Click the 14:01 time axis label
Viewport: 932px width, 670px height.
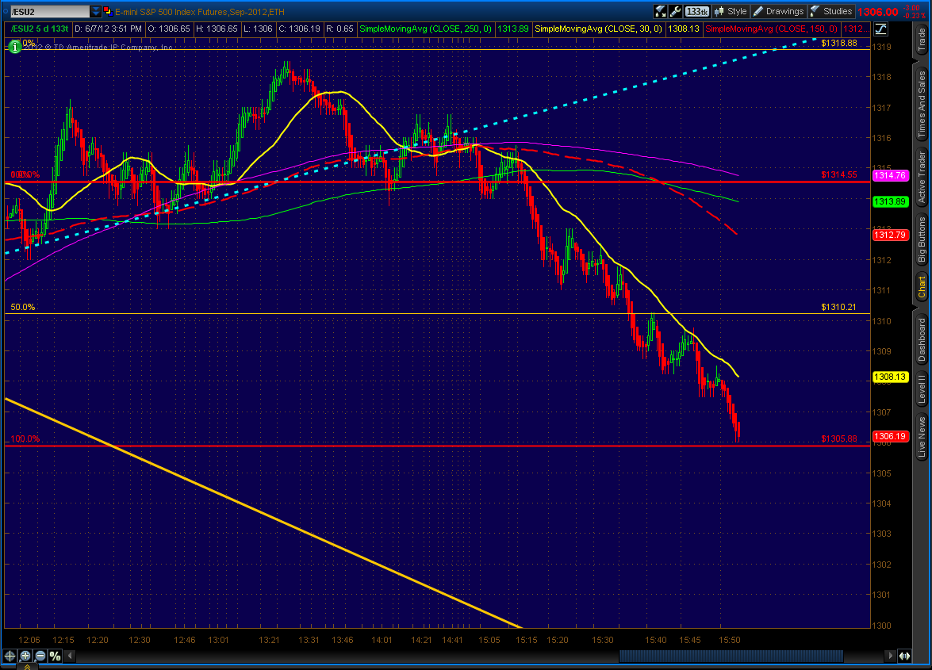[x=382, y=641]
